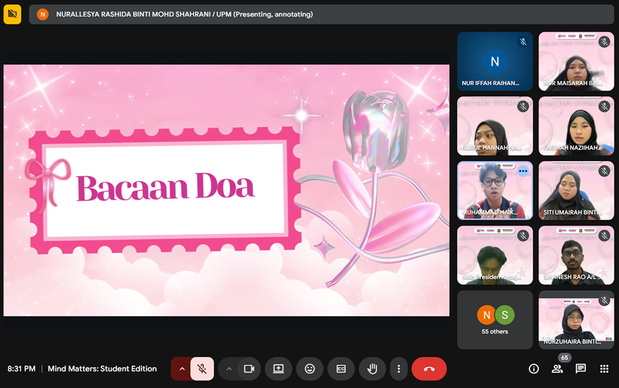Screen dimensions: 619x388
Task: Click the '55 others' participants tile
Action: click(x=495, y=320)
